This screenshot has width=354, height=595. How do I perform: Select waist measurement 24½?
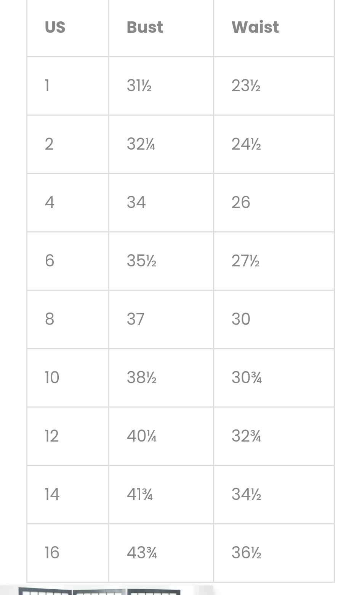246,144
